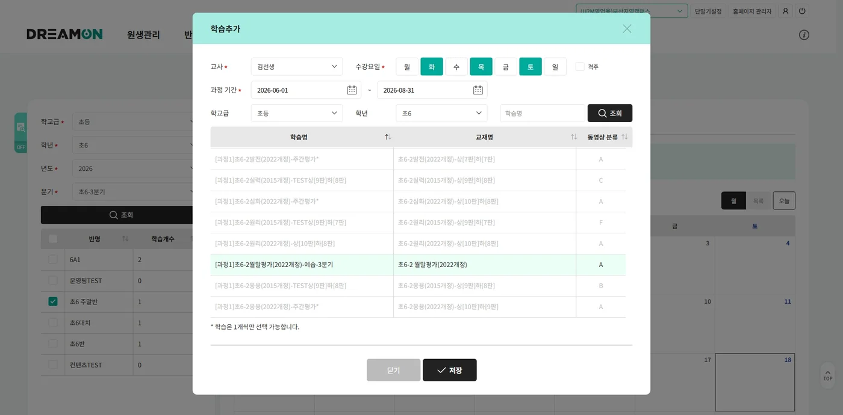This screenshot has height=415, width=843.
Task: Deselect the 토 weekday button
Action: (530, 67)
